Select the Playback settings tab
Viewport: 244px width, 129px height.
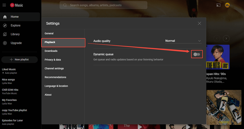click(x=63, y=42)
